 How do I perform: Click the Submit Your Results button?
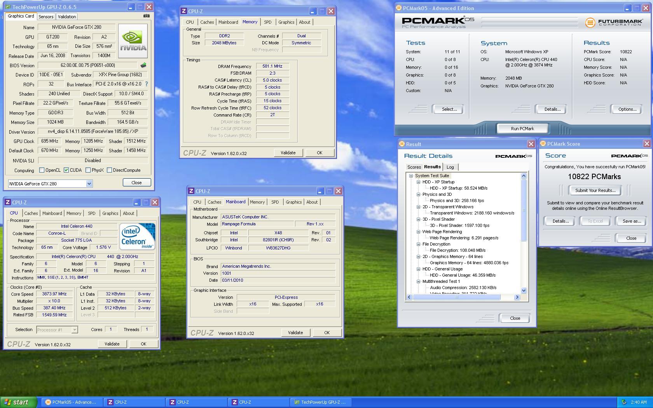click(595, 190)
